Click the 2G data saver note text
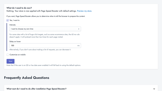 [x=44, y=65]
